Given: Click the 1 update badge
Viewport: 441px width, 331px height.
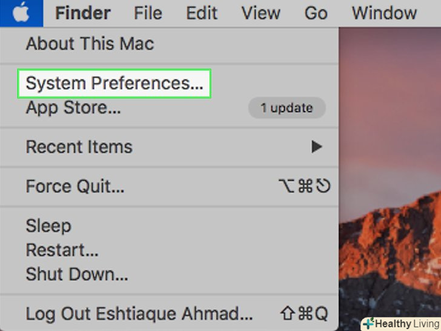Looking at the screenshot, I should 287,109.
